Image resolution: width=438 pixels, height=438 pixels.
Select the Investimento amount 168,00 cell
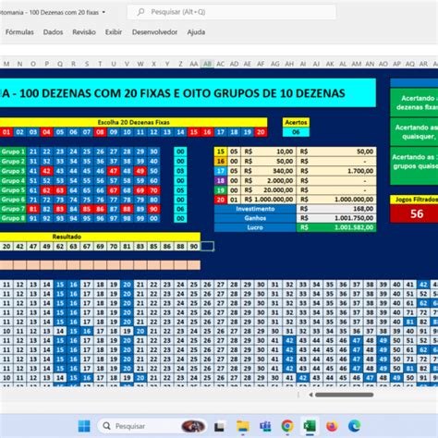(336, 209)
